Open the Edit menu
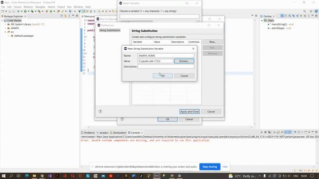The height and width of the screenshot is (179, 319). coord(9,7)
